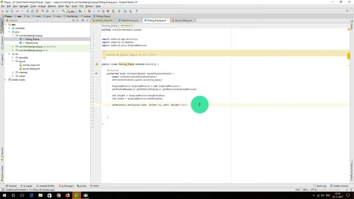Collapse the app module tree node
Image resolution: width=354 pixels, height=199 pixels.
pyautogui.click(x=6, y=24)
